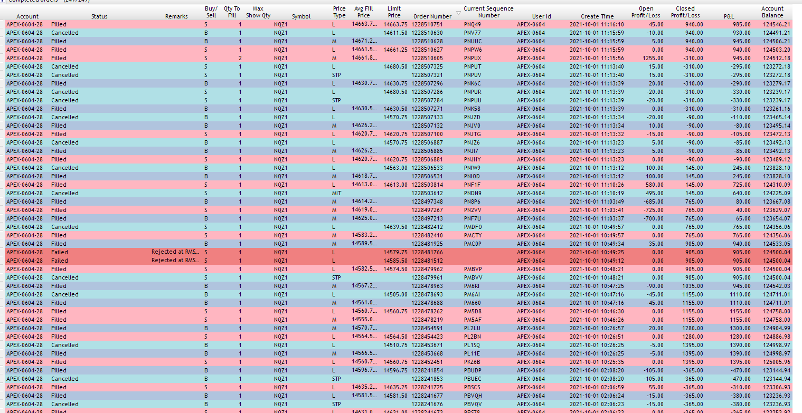The image size is (802, 413).
Task: Click the Avg Fill Price column header
Action: coord(364,12)
